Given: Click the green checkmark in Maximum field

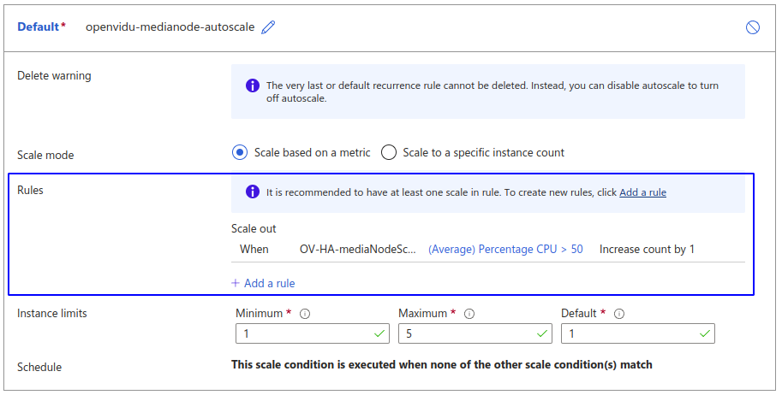Looking at the screenshot, I should pos(542,333).
